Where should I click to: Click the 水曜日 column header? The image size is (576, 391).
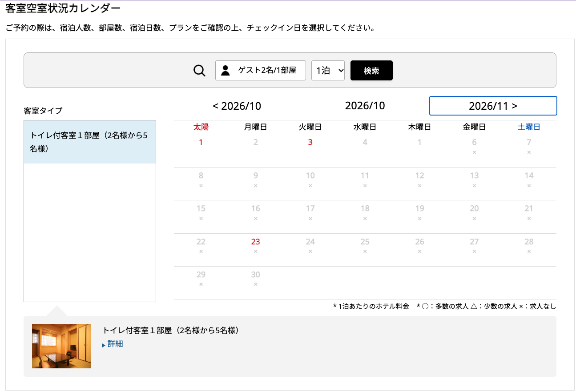[365, 127]
